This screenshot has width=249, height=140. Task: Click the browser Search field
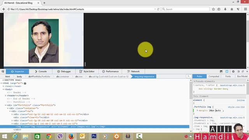[186, 9]
